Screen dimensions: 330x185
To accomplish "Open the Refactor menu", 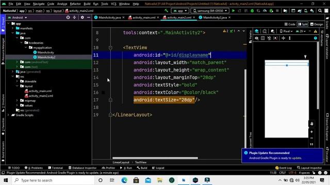I will 75,4.
